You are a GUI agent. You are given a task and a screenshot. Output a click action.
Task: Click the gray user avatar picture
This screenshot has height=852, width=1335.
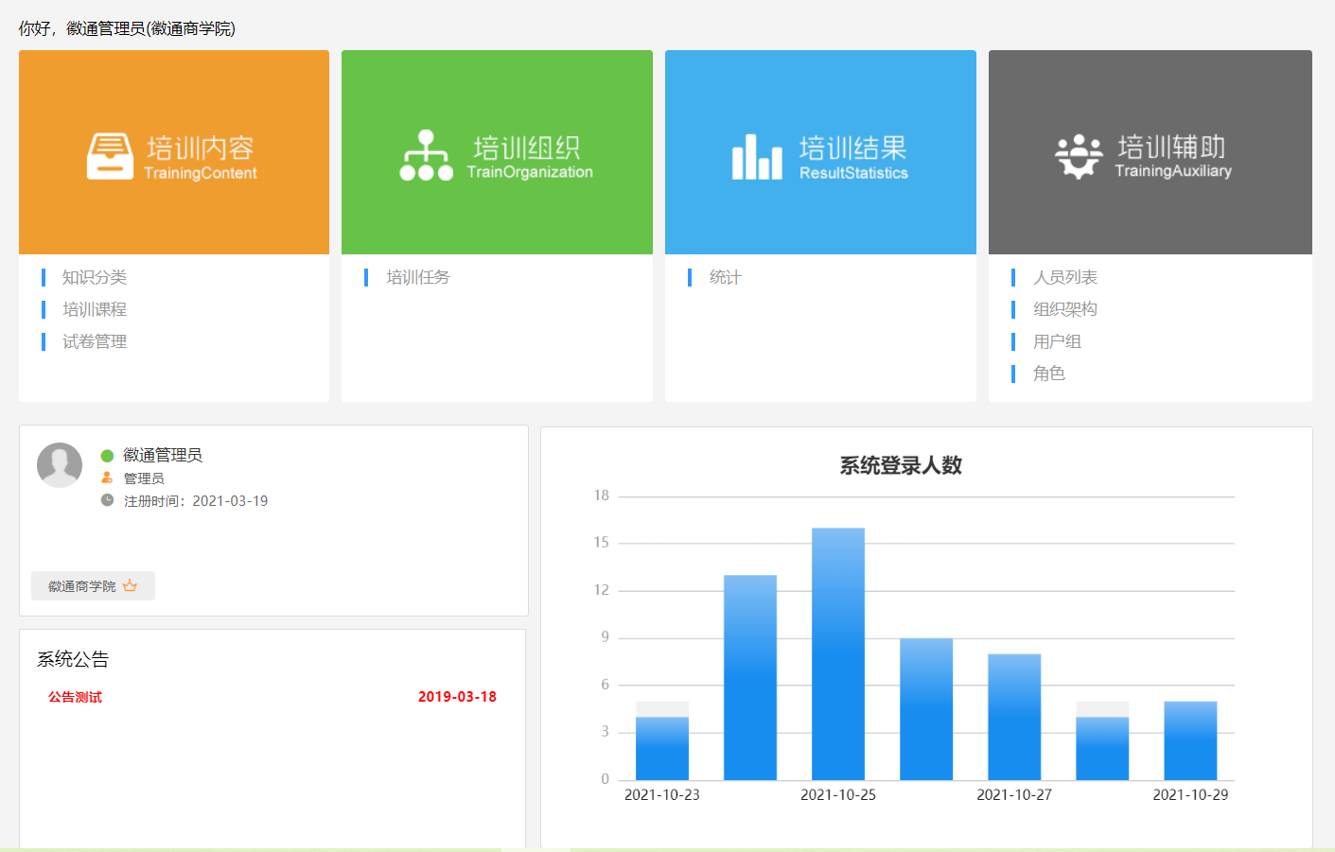point(60,465)
